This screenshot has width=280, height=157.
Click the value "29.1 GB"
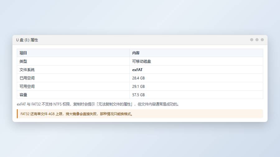[x=138, y=86]
